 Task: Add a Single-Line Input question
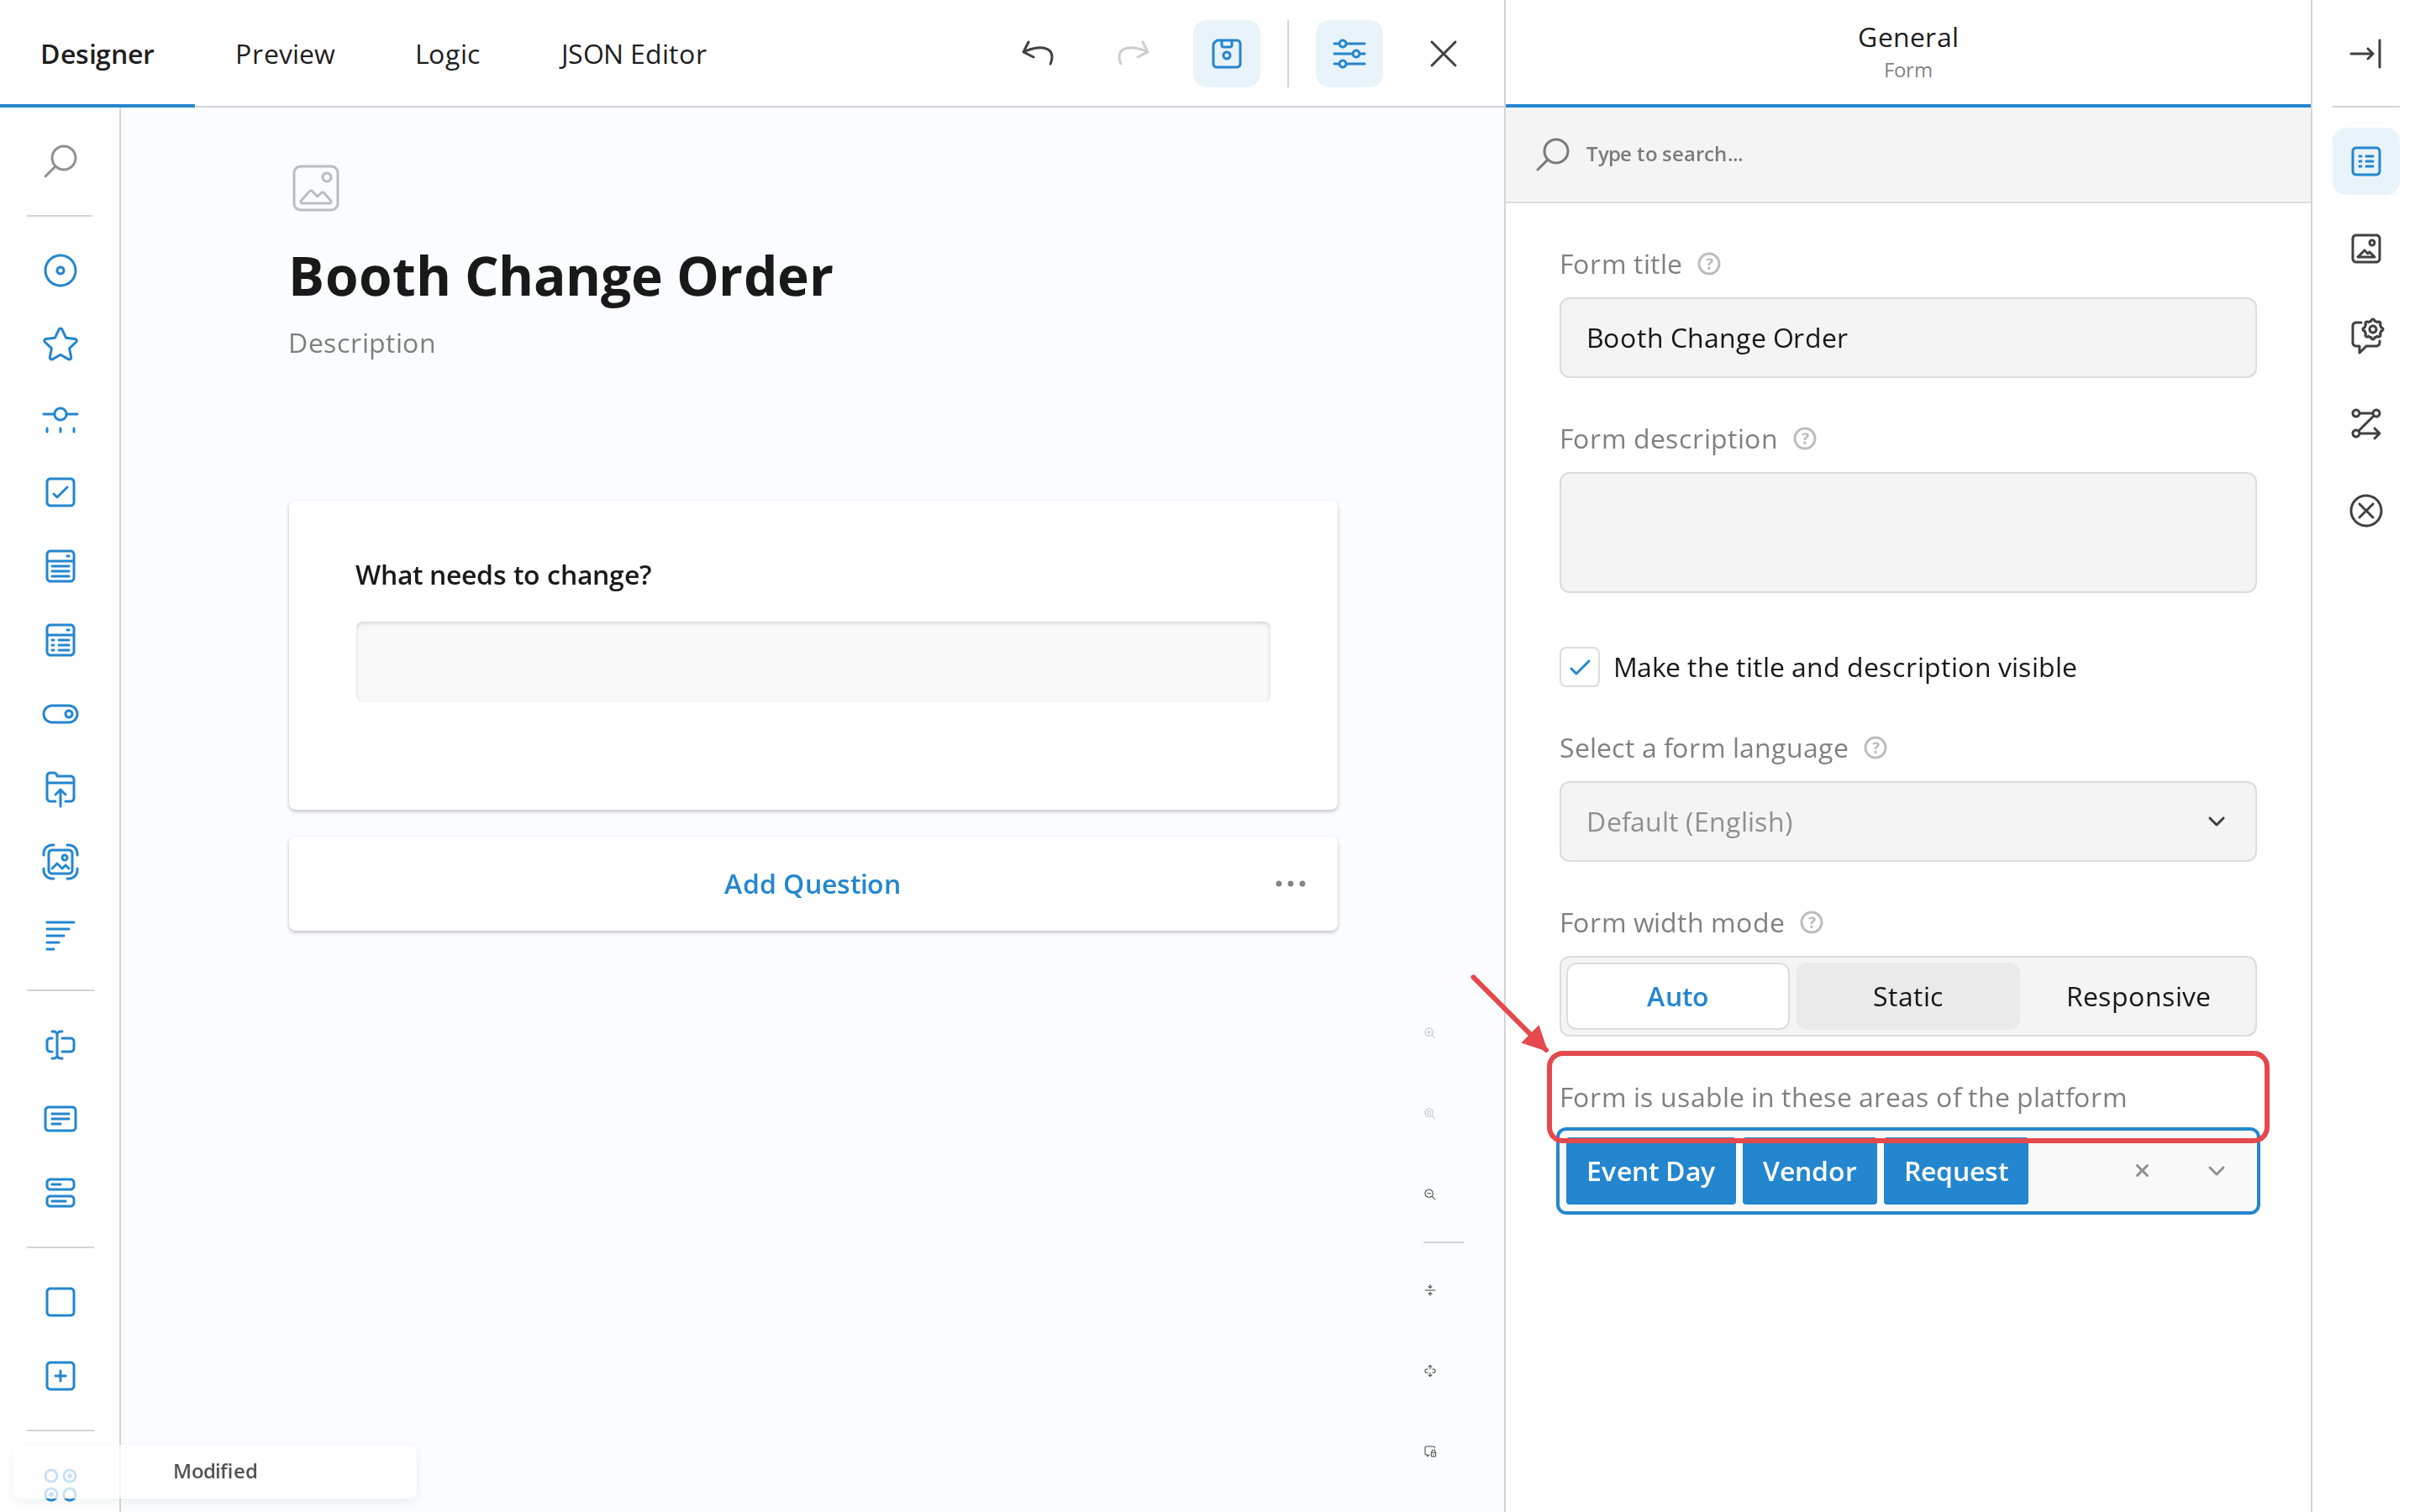pos(60,1045)
